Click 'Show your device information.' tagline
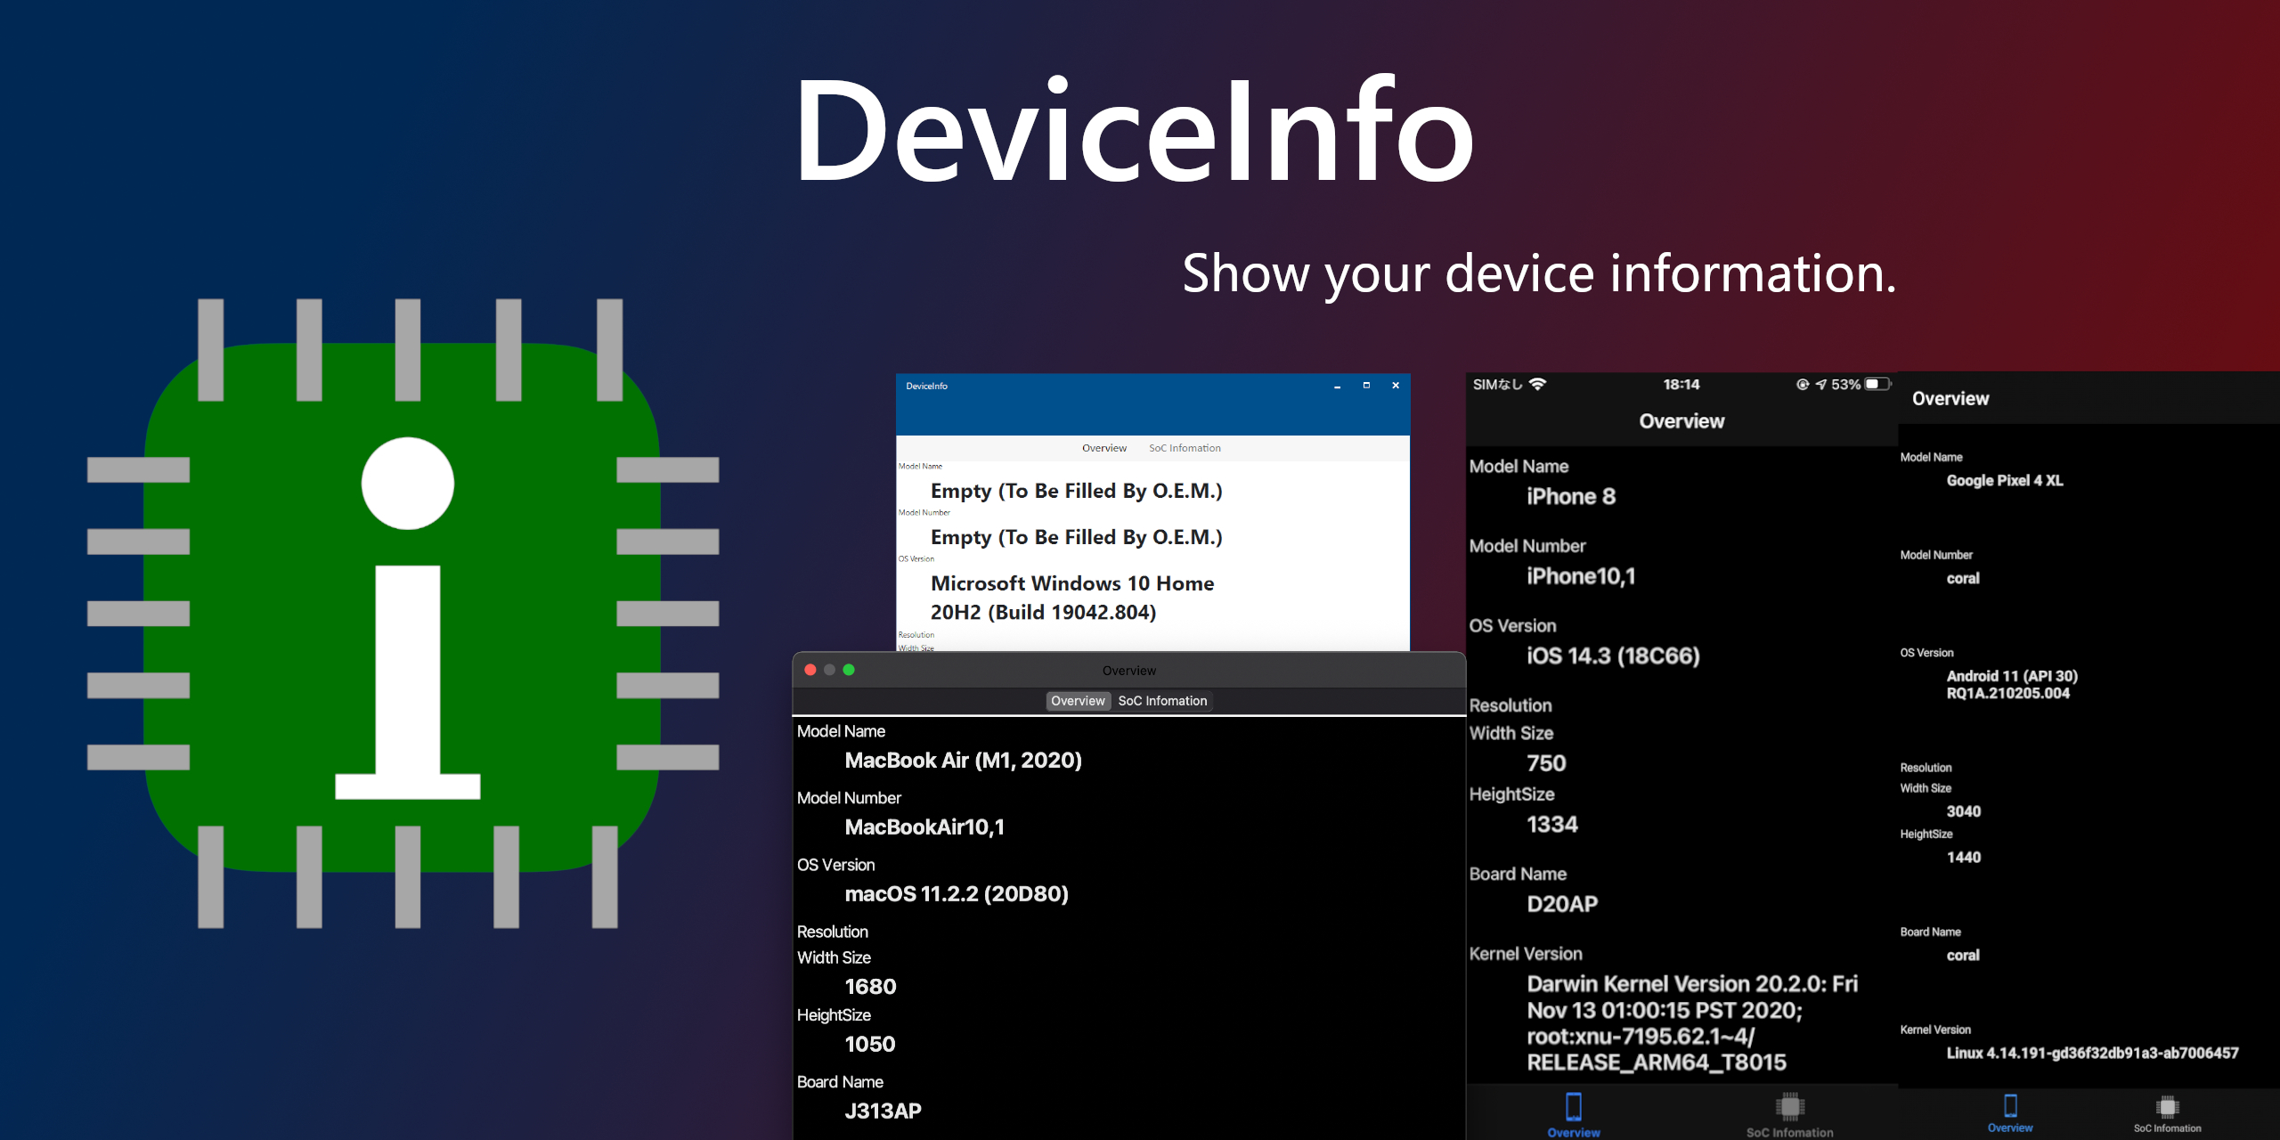The height and width of the screenshot is (1140, 2280). point(1539,273)
